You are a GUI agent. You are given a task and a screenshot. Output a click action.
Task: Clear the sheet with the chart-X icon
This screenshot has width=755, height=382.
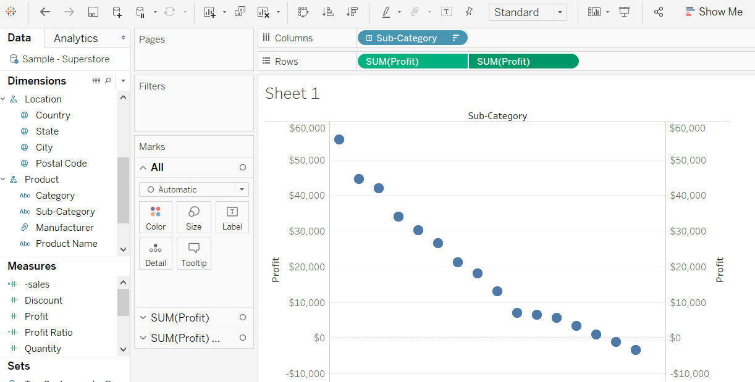(x=264, y=12)
